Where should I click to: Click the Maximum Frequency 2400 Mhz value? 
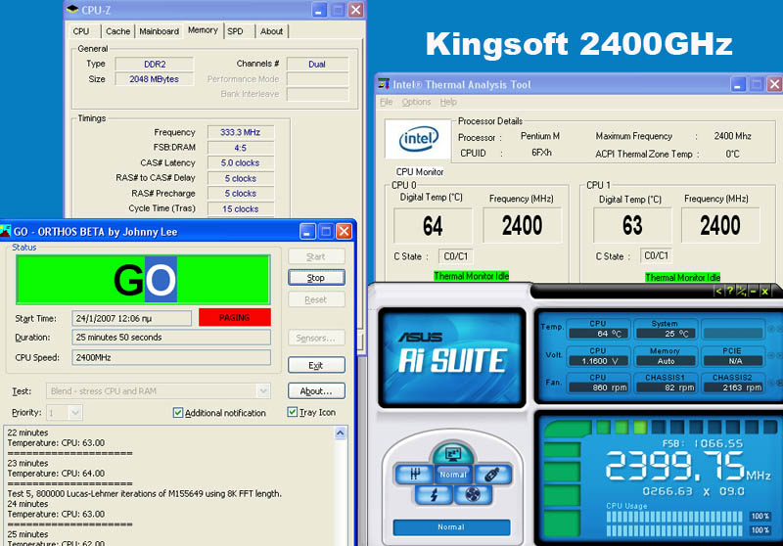coord(732,136)
